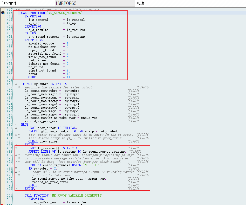The height and width of the screenshot is (208, 246).
Task: Click CLEAR prev_error statement on line 485
Action: point(43,141)
